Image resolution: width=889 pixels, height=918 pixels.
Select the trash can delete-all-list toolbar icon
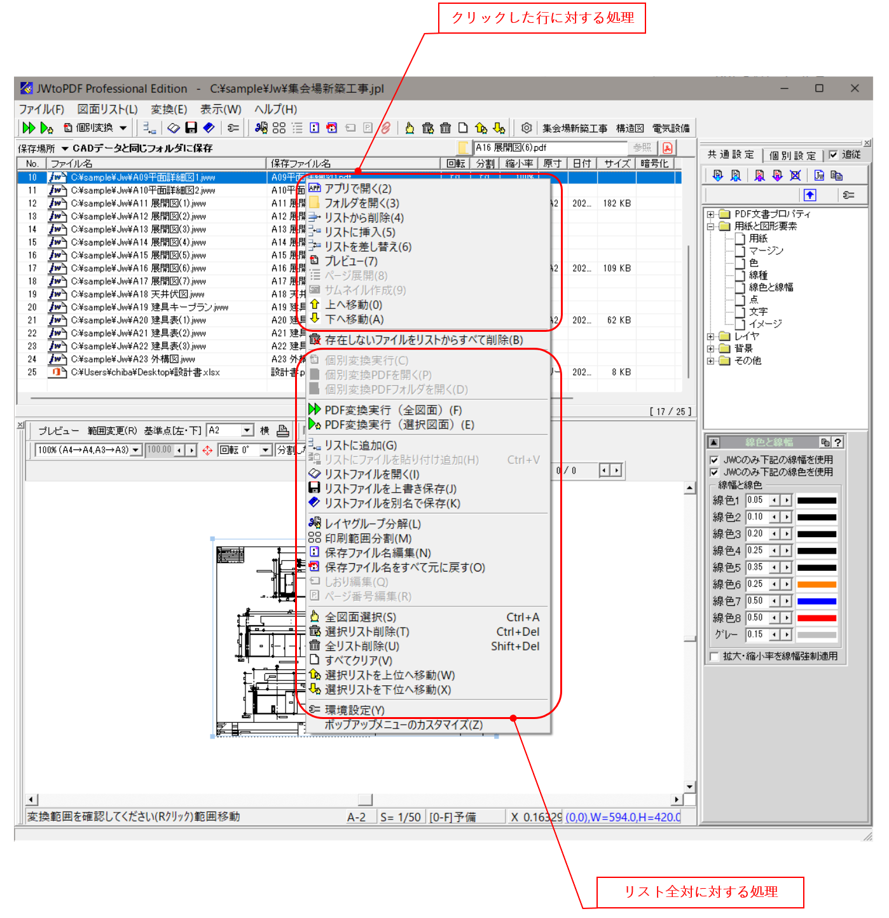click(446, 128)
